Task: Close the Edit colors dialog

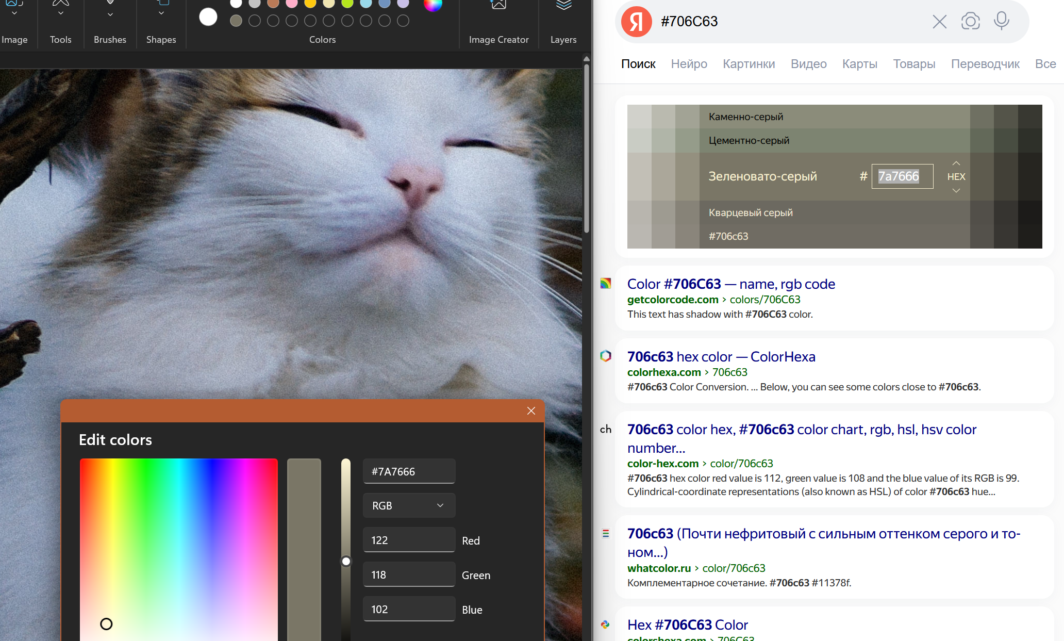Action: tap(531, 411)
